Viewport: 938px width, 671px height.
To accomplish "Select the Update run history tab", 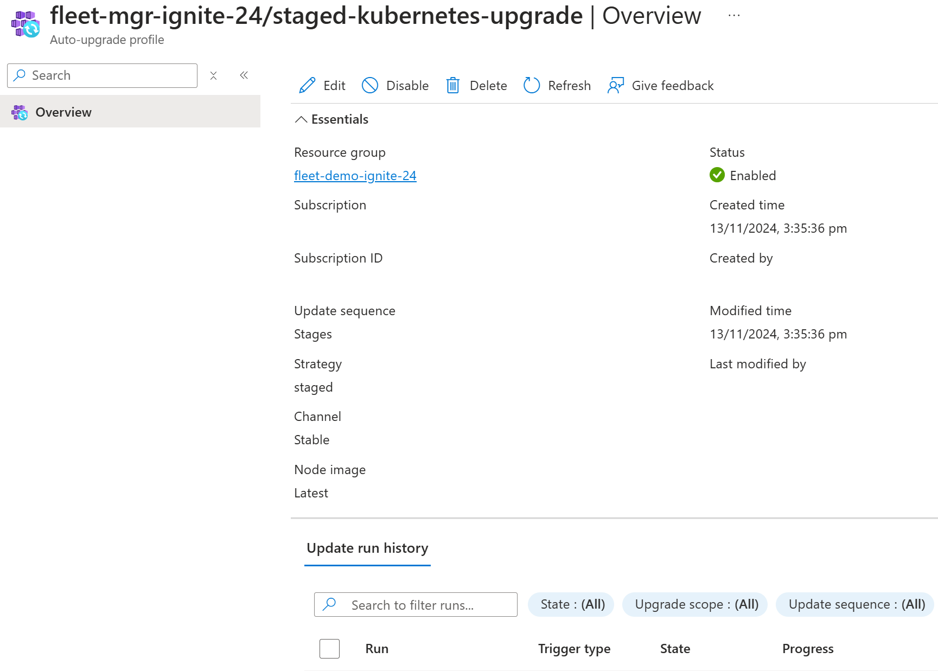I will point(367,548).
